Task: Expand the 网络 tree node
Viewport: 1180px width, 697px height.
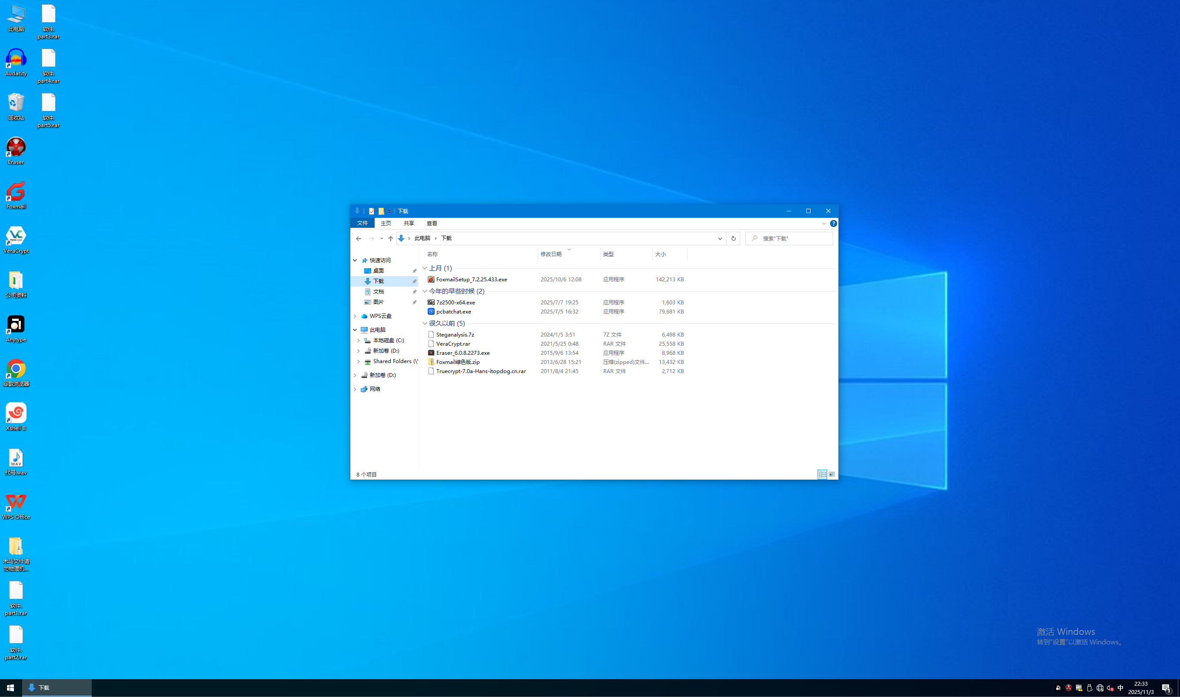Action: coord(356,389)
